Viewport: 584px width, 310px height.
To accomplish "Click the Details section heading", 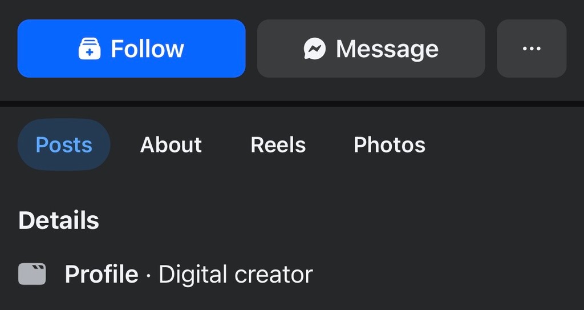I will coord(59,220).
